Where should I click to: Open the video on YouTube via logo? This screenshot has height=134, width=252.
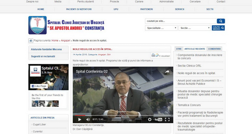pos(158,119)
